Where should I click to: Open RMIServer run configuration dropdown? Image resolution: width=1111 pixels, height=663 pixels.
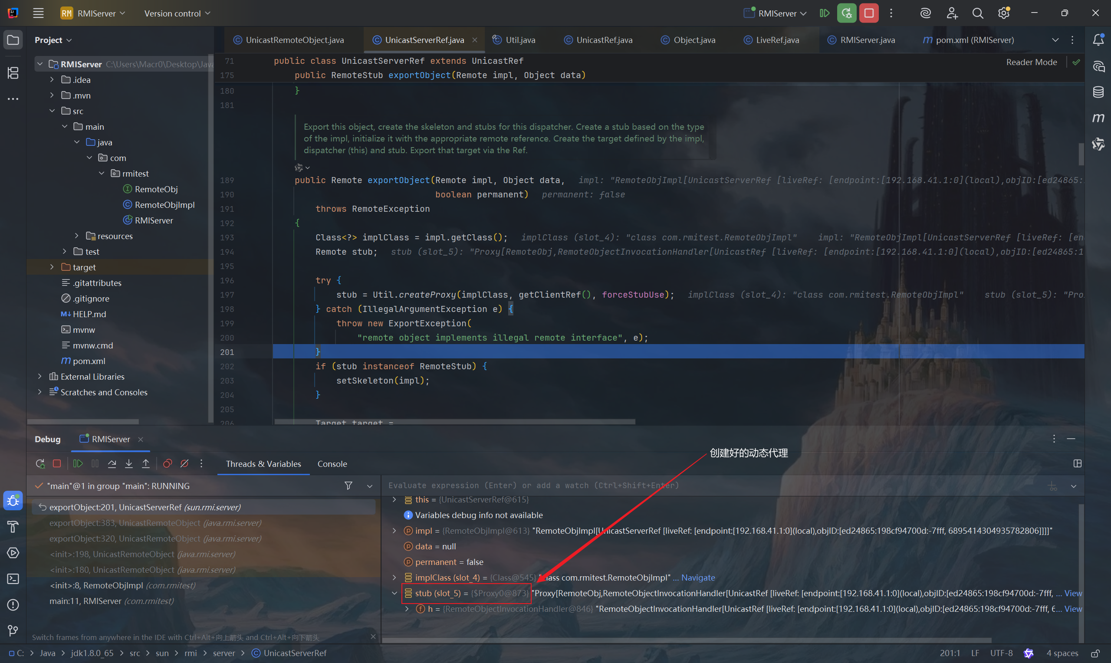tap(776, 13)
